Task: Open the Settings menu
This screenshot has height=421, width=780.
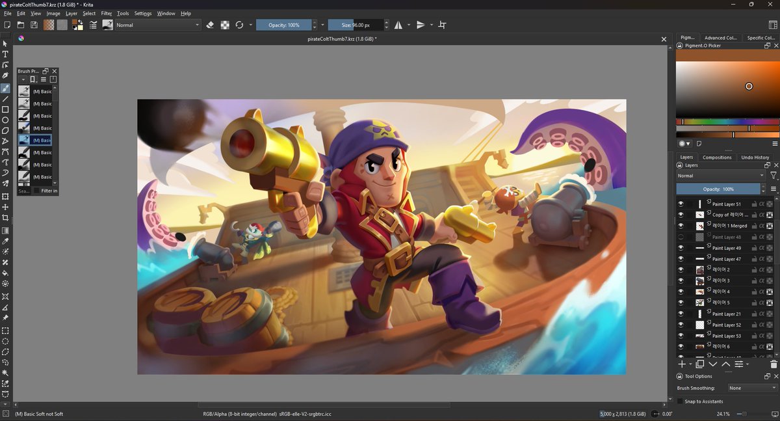Action: tap(143, 13)
